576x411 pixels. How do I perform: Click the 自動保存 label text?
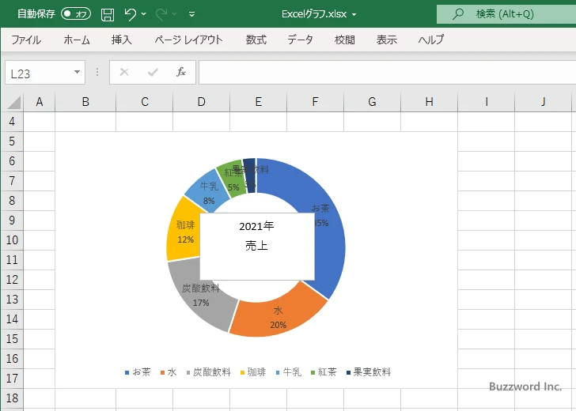[36, 14]
